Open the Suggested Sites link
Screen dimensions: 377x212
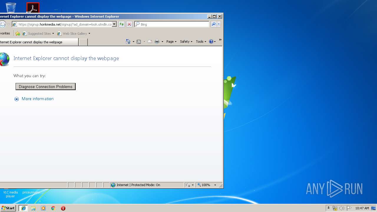(x=37, y=34)
